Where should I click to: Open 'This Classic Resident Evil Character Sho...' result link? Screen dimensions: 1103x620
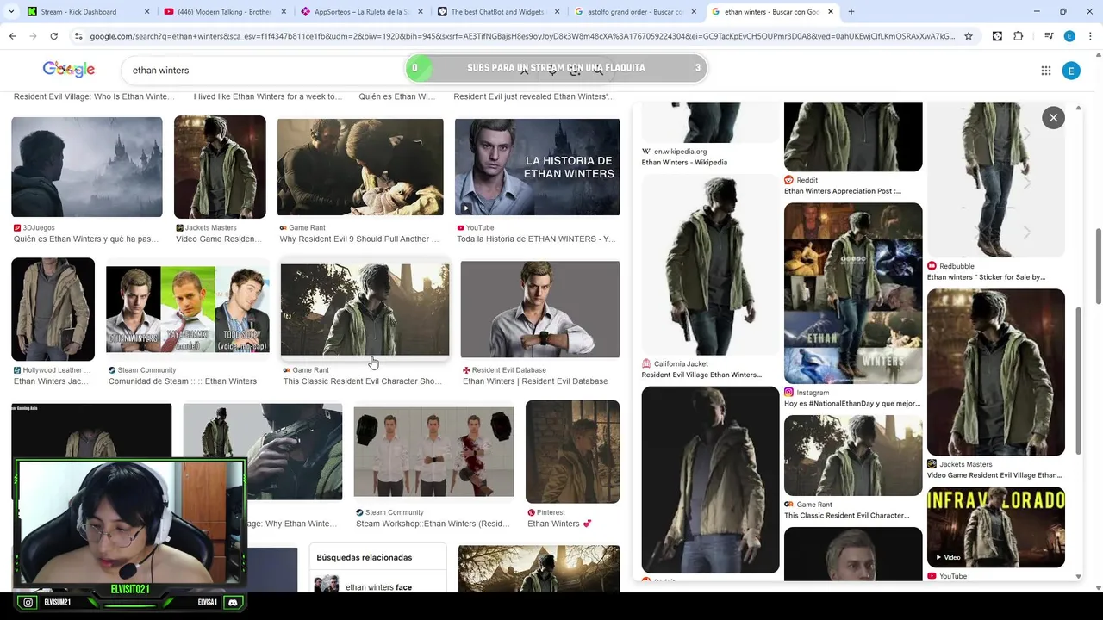tap(363, 381)
